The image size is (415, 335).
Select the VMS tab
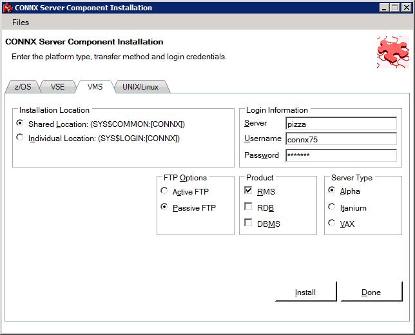95,87
